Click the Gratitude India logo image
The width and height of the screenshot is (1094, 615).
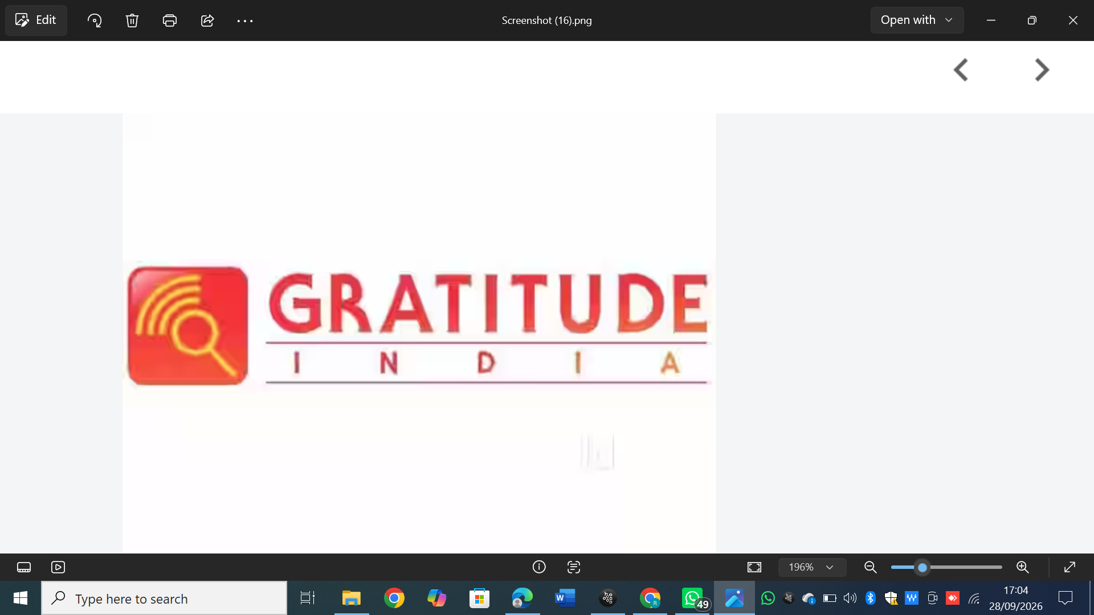419,326
